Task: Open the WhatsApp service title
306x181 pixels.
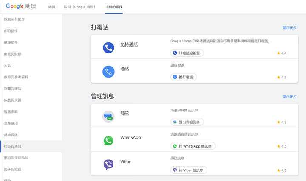Action: [x=130, y=138]
